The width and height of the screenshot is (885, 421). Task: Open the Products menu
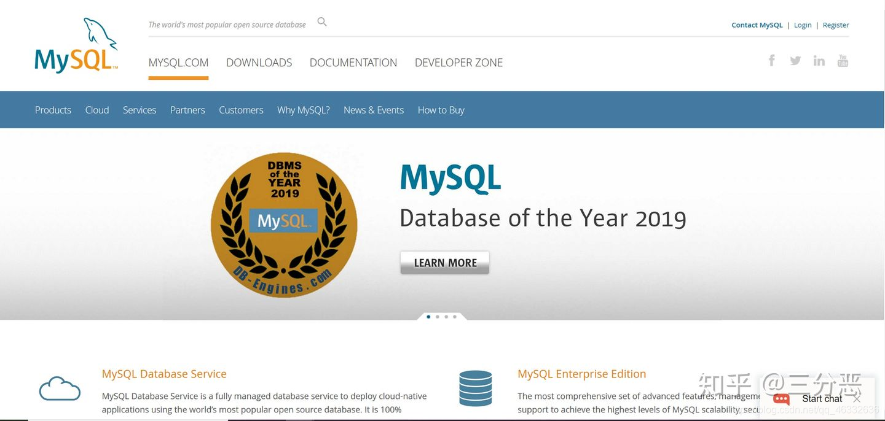pyautogui.click(x=53, y=110)
